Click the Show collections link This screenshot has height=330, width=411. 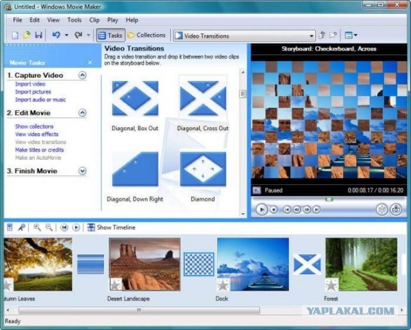click(34, 126)
